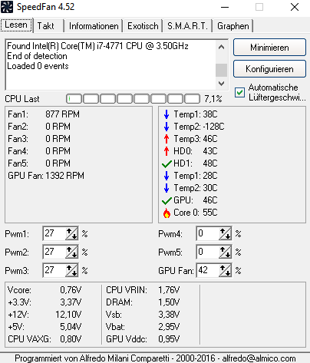Click into the Pwm3 value field
The image size is (310, 363).
tap(54, 270)
